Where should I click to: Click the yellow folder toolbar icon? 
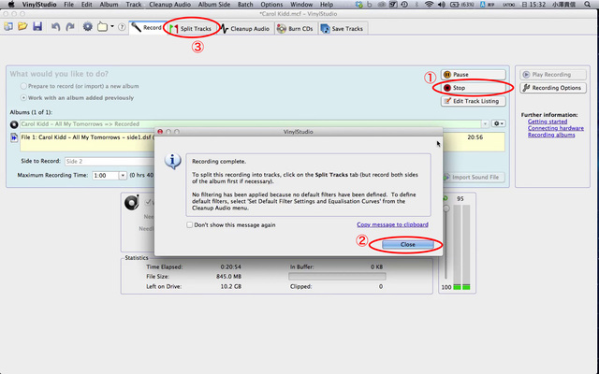tap(102, 27)
